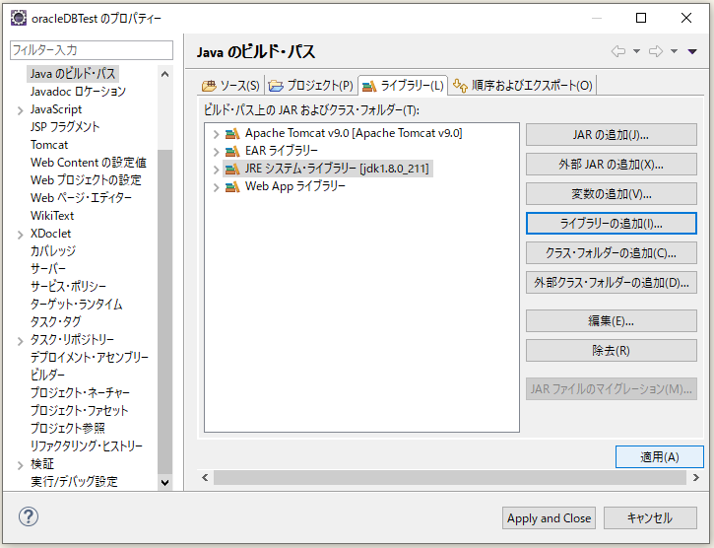Image resolution: width=714 pixels, height=548 pixels.
Task: Click the Web App ライブラリー library icon
Action: click(x=232, y=186)
